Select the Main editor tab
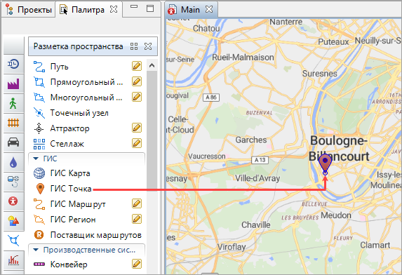Image resolution: width=402 pixels, height=275 pixels. coord(191,10)
